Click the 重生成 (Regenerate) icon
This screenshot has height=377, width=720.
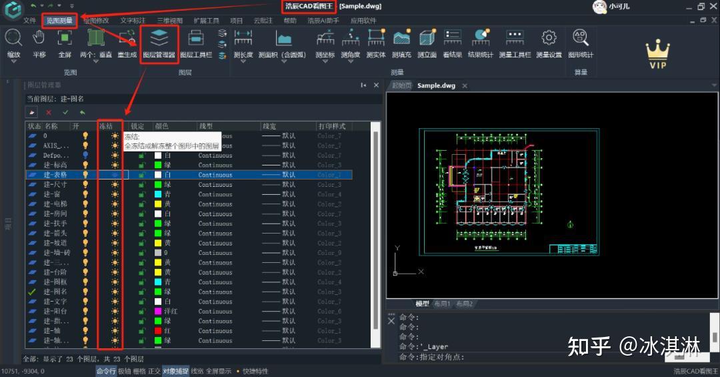(127, 37)
